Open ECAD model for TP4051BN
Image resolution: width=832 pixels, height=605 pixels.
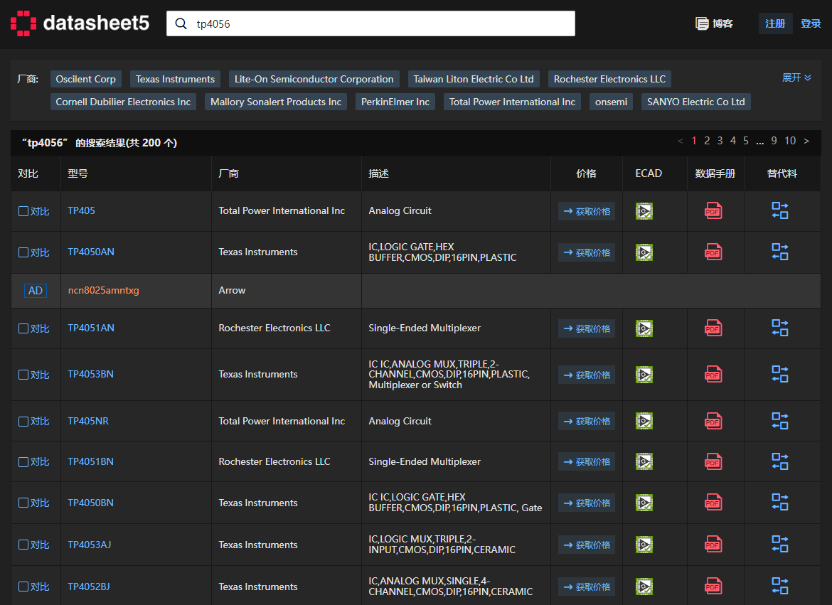(x=644, y=461)
